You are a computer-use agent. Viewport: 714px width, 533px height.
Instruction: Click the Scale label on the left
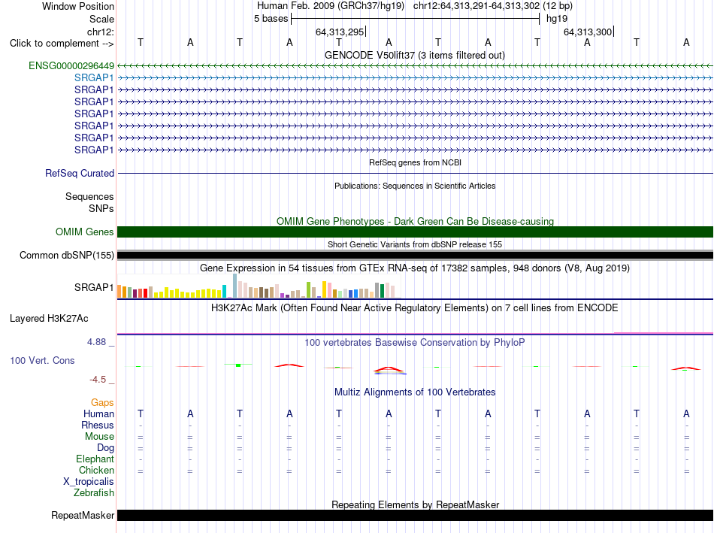pos(101,19)
